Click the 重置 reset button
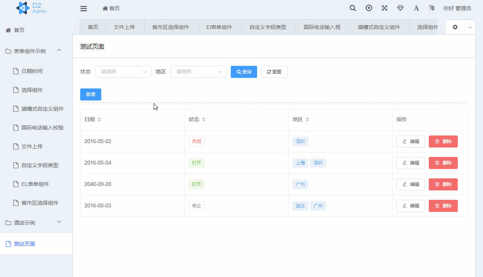483x277 pixels. (274, 72)
